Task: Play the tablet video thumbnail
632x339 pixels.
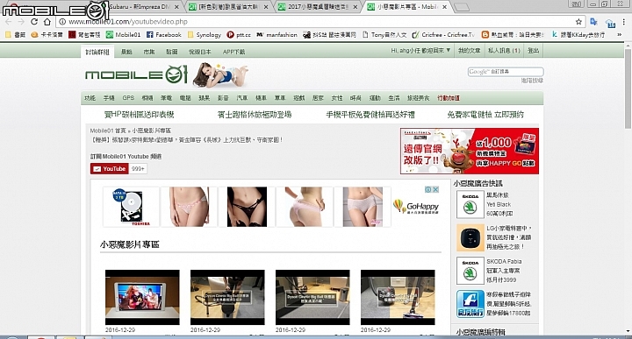Action: click(x=142, y=297)
